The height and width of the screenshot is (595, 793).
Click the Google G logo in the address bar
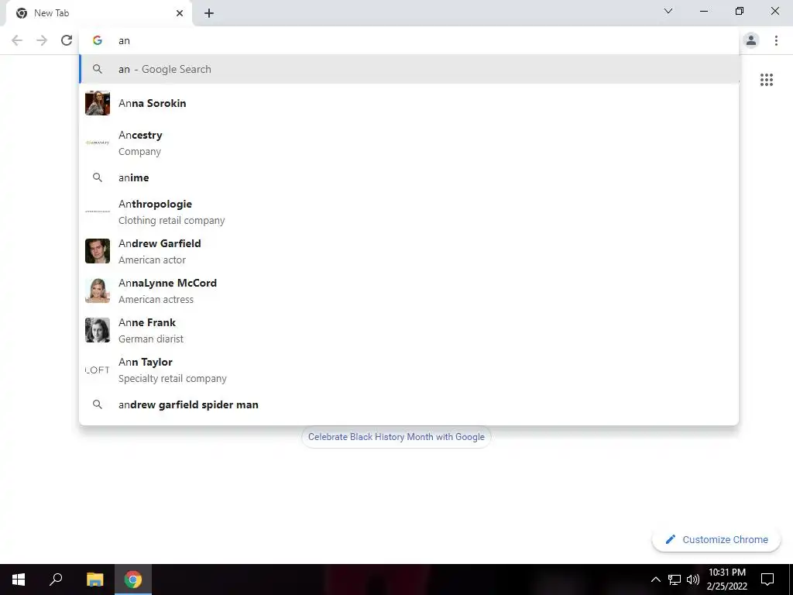click(x=98, y=40)
